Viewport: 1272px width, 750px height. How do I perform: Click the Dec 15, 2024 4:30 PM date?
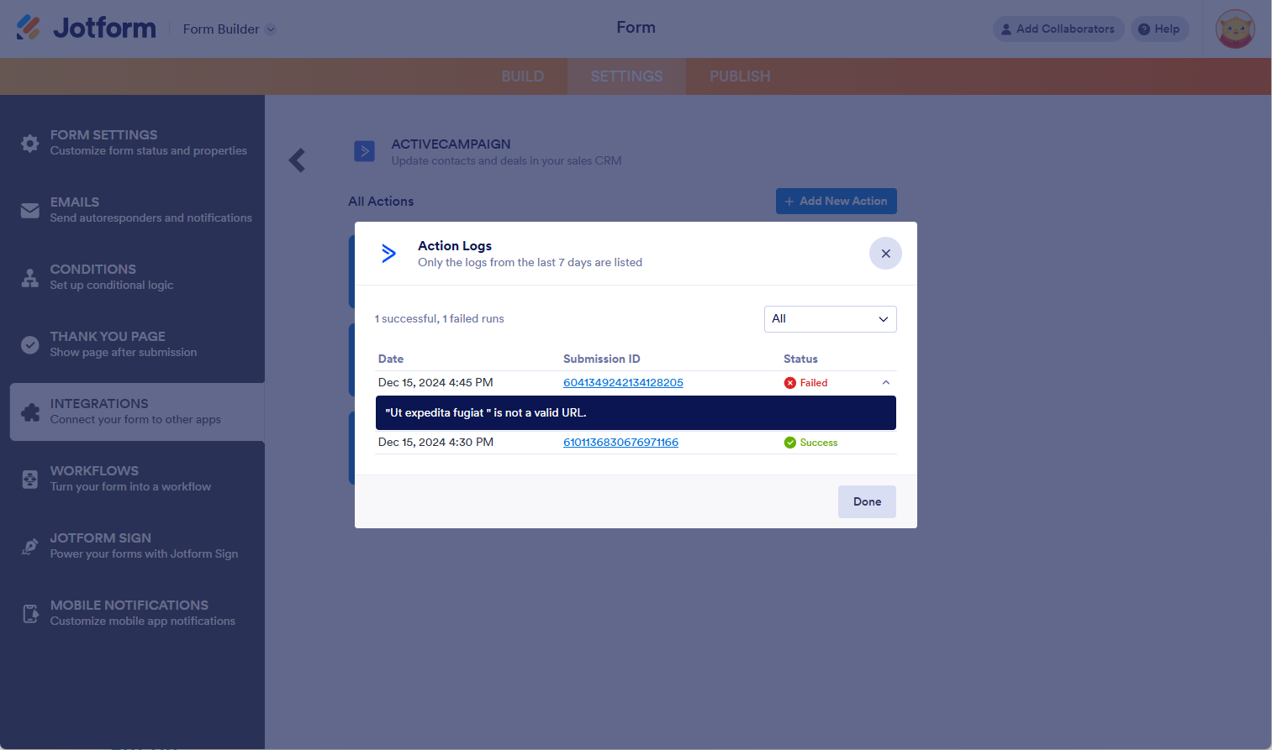[435, 443]
